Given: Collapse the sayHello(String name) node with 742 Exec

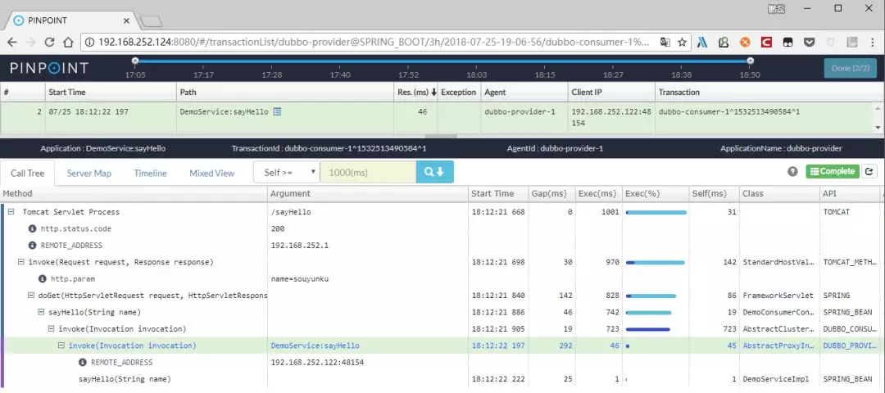Looking at the screenshot, I should tap(41, 312).
